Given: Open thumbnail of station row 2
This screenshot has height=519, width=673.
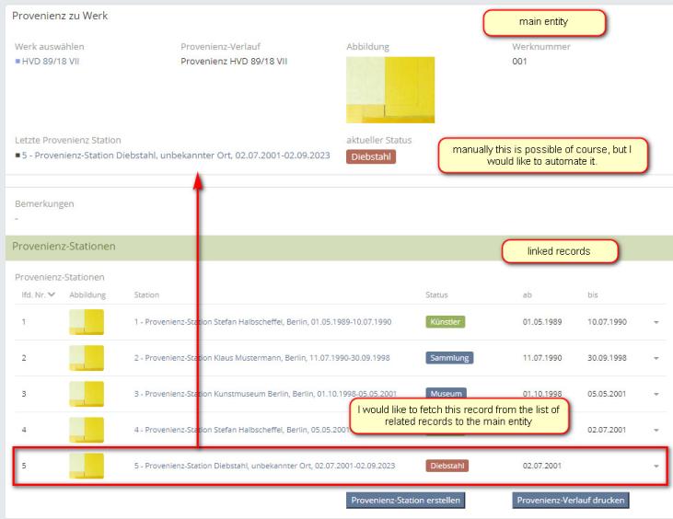Looking at the screenshot, I should 87,358.
